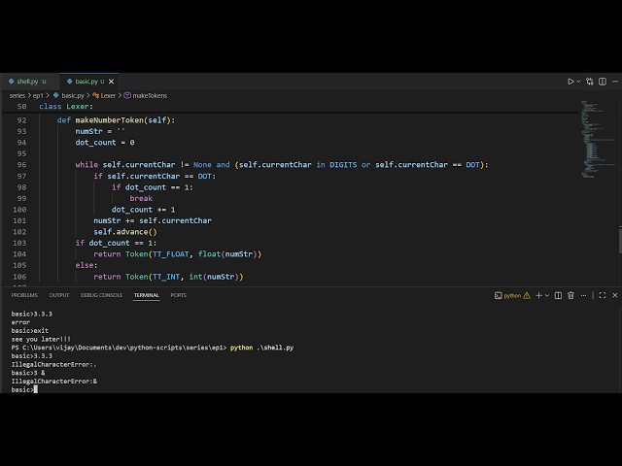The image size is (622, 466).
Task: Maximize the panel size
Action: (603, 295)
